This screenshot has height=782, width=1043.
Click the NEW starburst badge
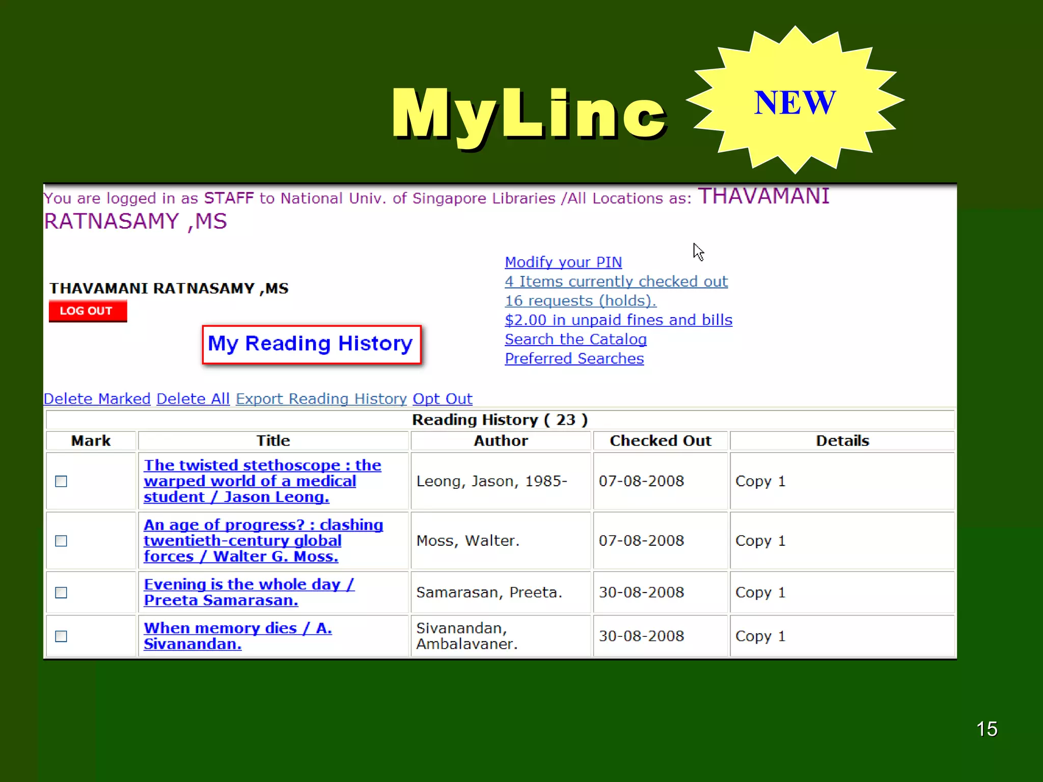[x=795, y=100]
